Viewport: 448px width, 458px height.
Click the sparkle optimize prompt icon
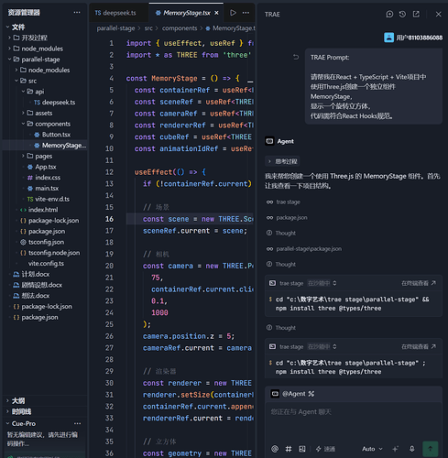395,449
